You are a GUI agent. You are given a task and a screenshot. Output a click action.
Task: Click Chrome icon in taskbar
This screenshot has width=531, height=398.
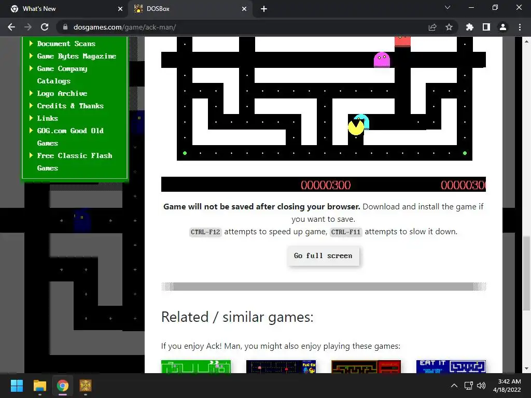coord(63,386)
